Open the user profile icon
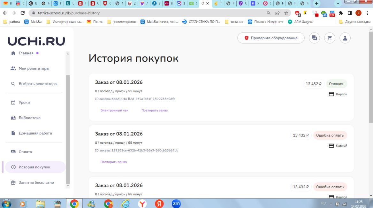Screen dimensions: 373x208 pyautogui.click(x=345, y=38)
